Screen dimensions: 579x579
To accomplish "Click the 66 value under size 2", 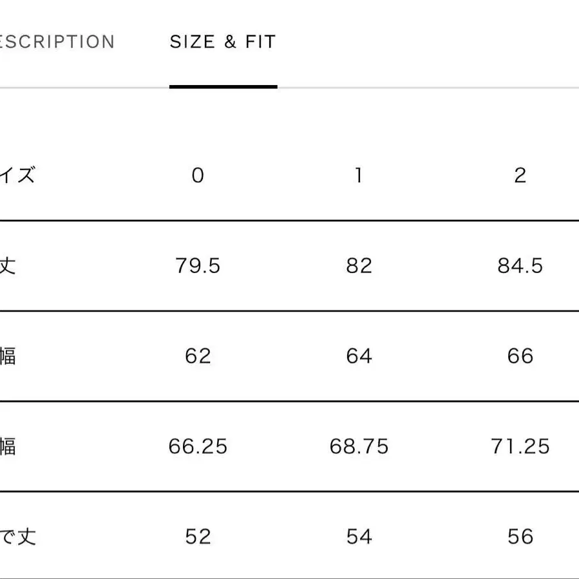I will (520, 356).
